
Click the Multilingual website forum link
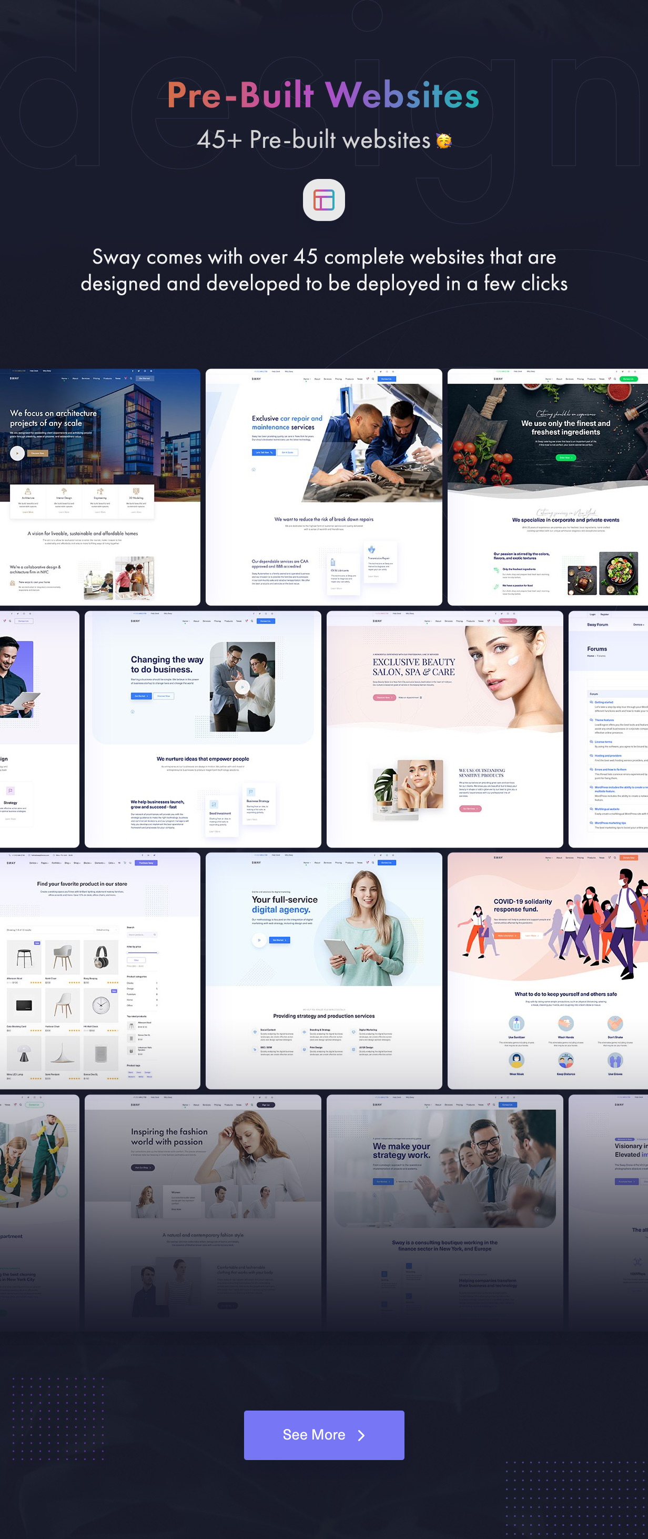click(x=607, y=809)
